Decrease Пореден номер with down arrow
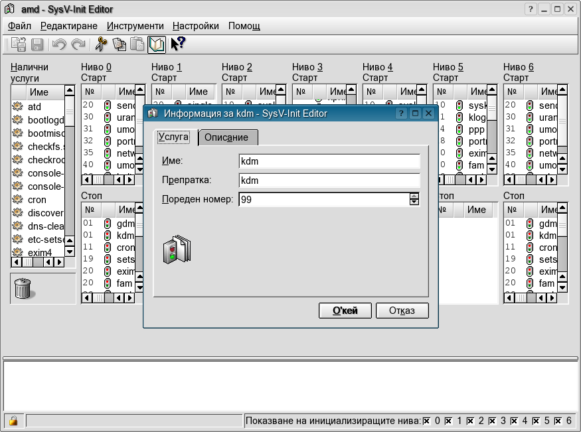This screenshot has height=432, width=581. click(x=414, y=202)
